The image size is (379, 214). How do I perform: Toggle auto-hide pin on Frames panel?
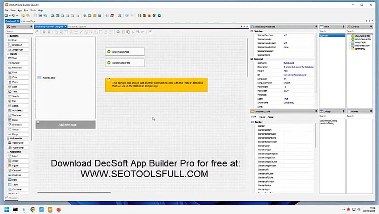(x=371, y=111)
